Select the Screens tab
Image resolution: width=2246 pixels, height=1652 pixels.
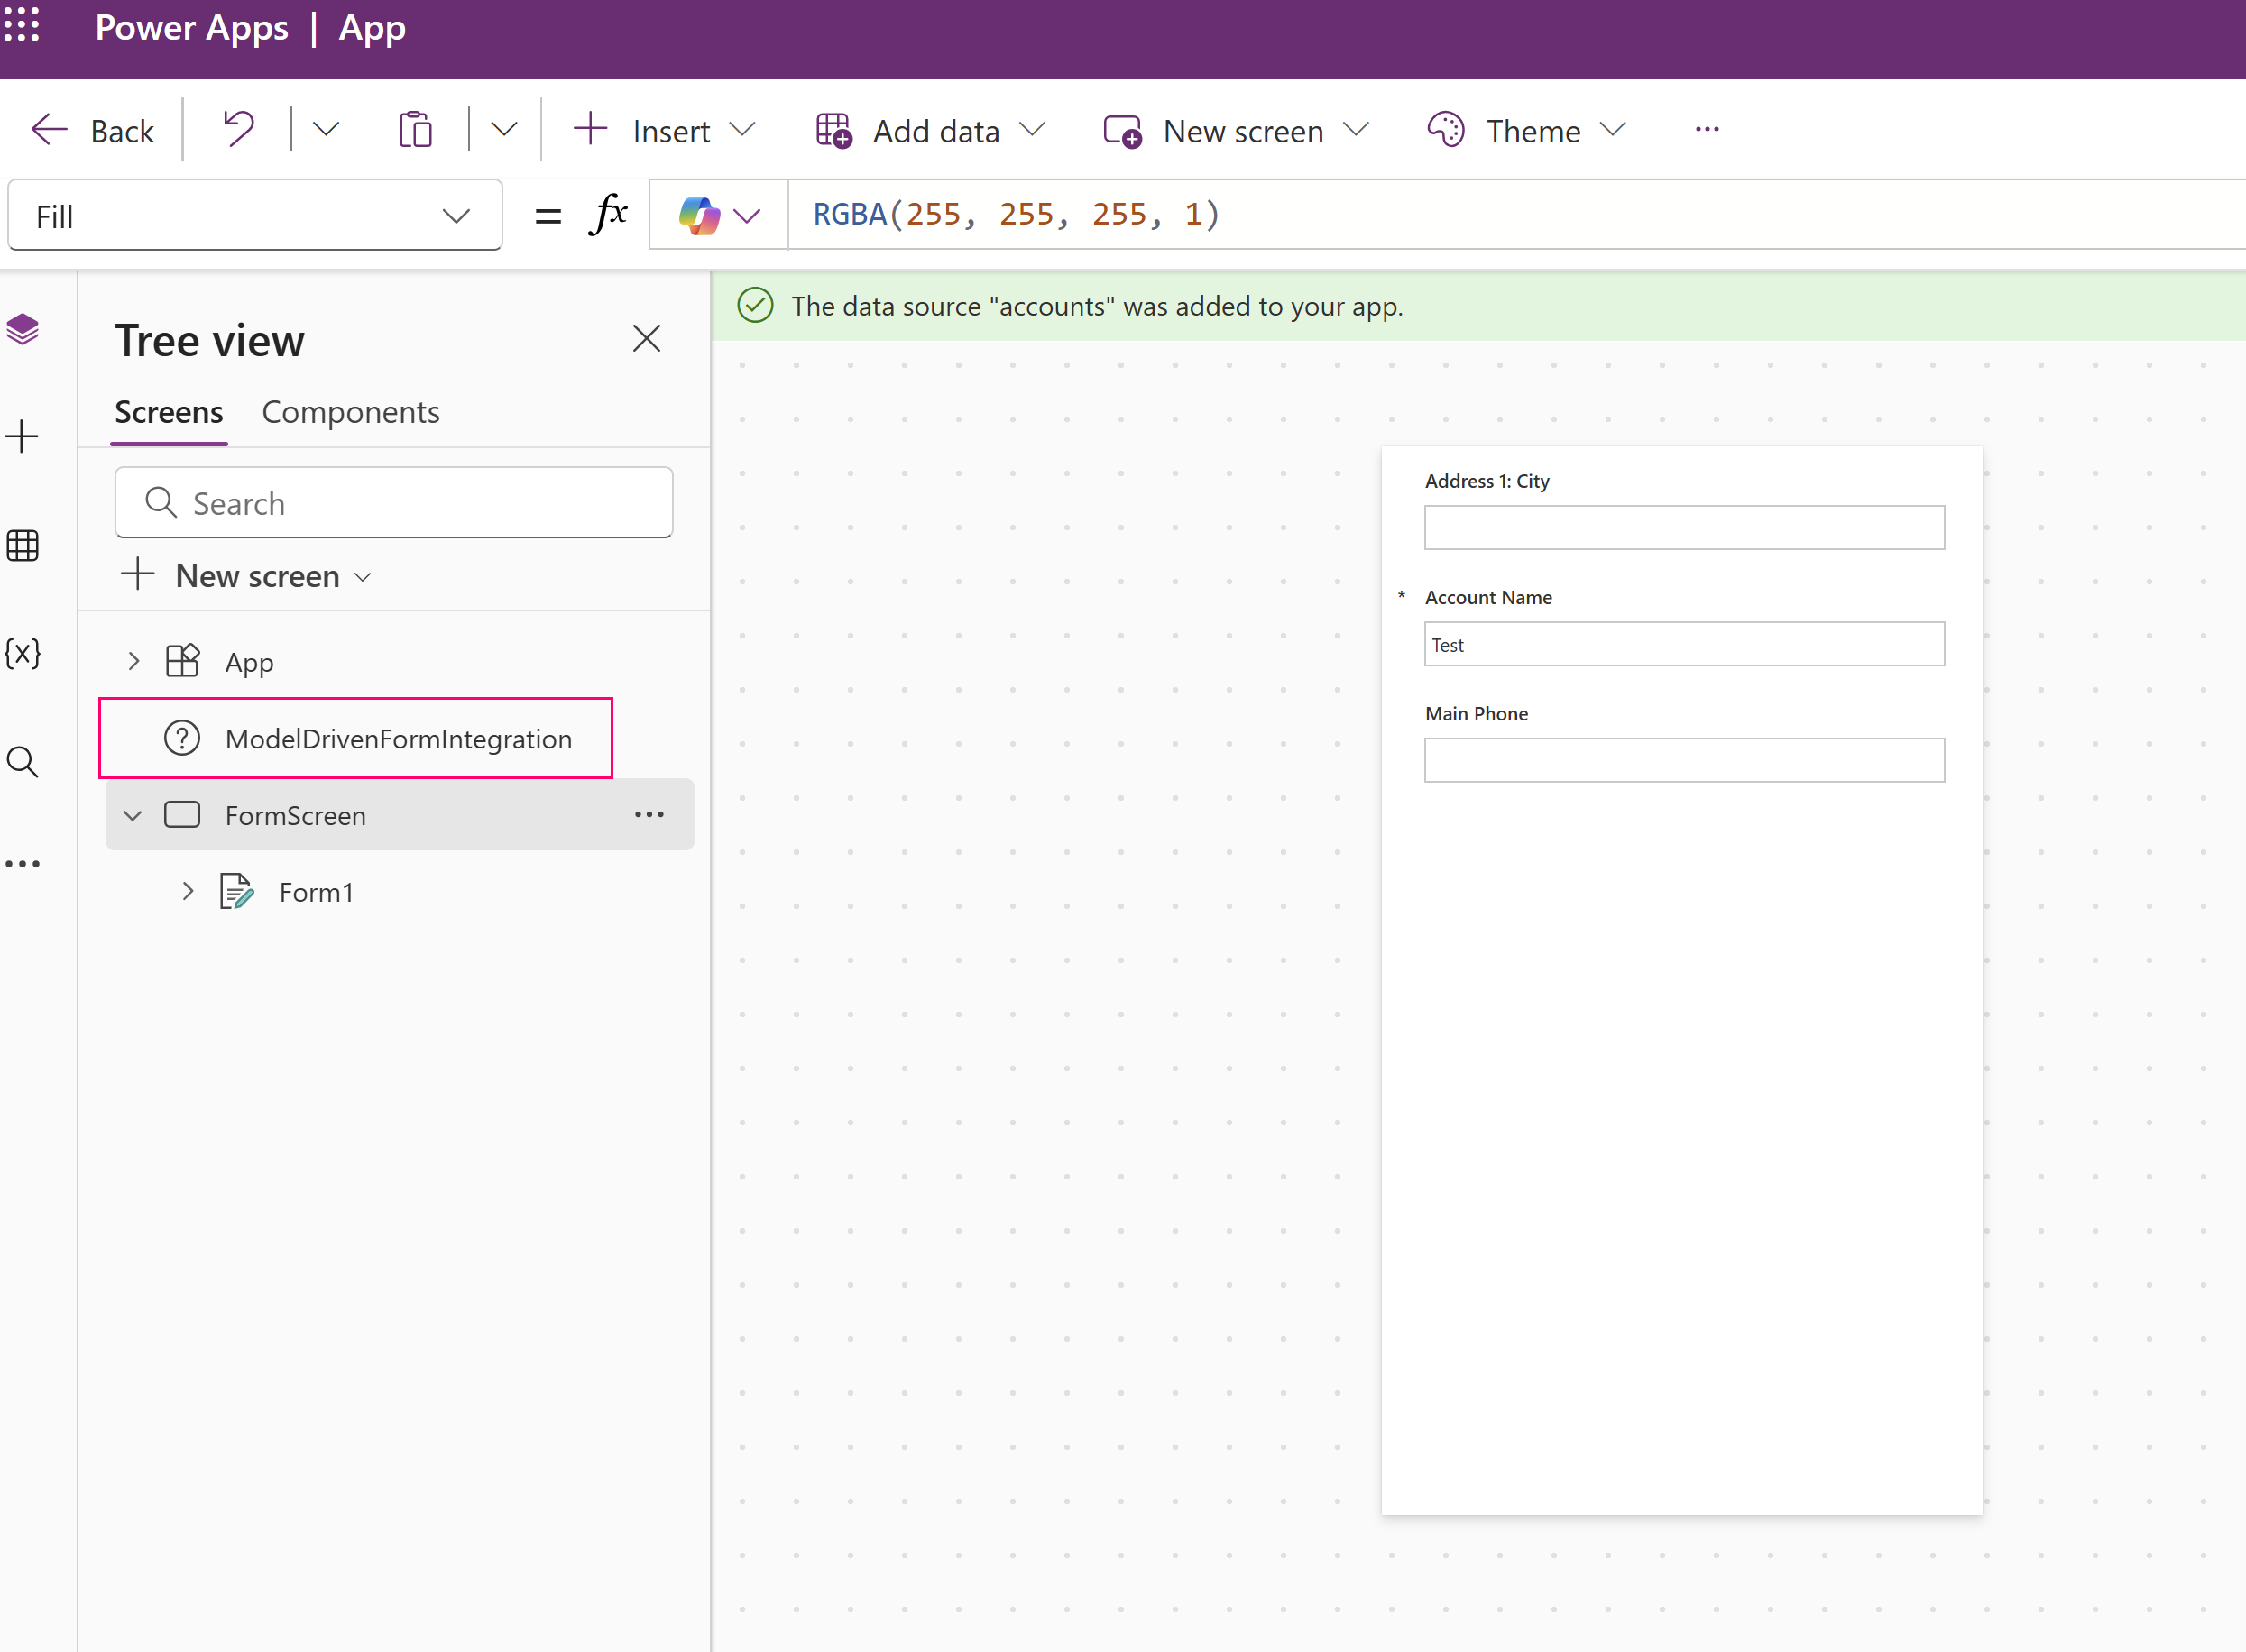(x=168, y=411)
